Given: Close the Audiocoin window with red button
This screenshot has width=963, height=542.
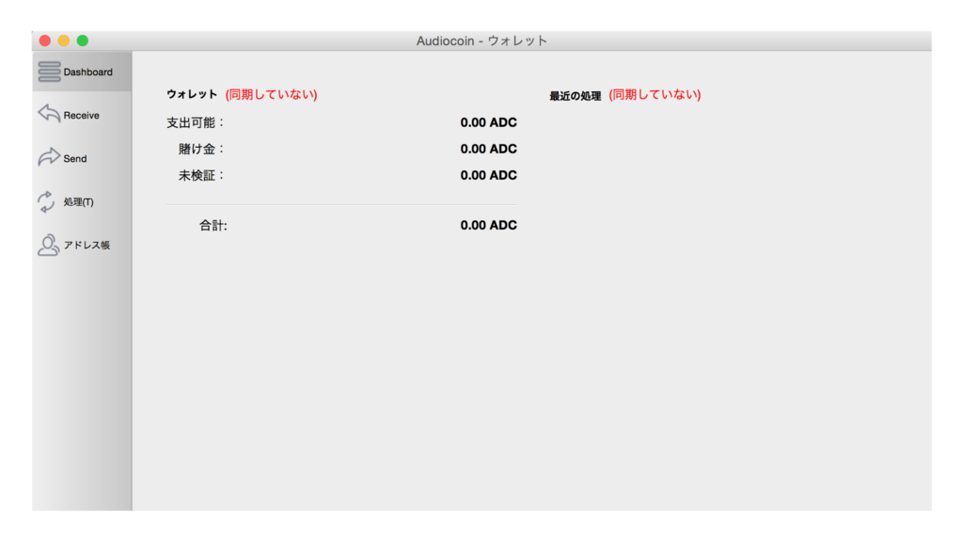Looking at the screenshot, I should 45,40.
